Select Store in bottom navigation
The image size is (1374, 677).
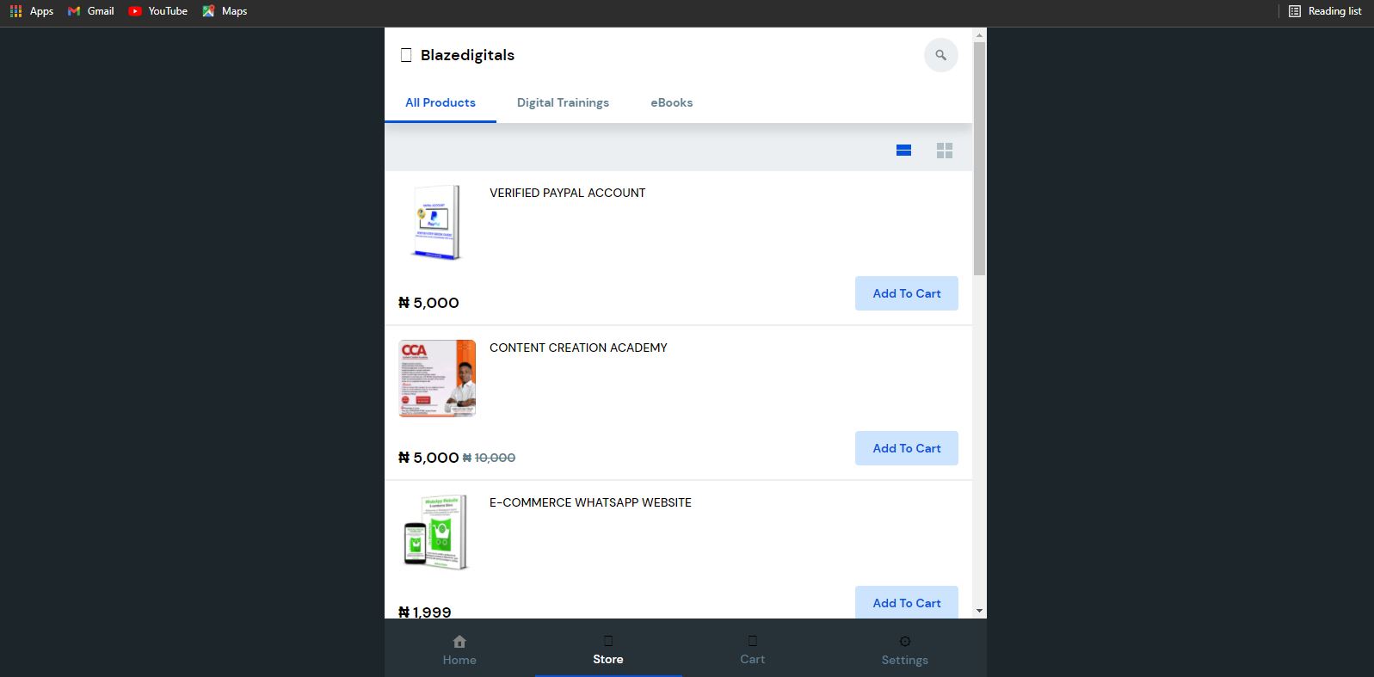coord(608,650)
